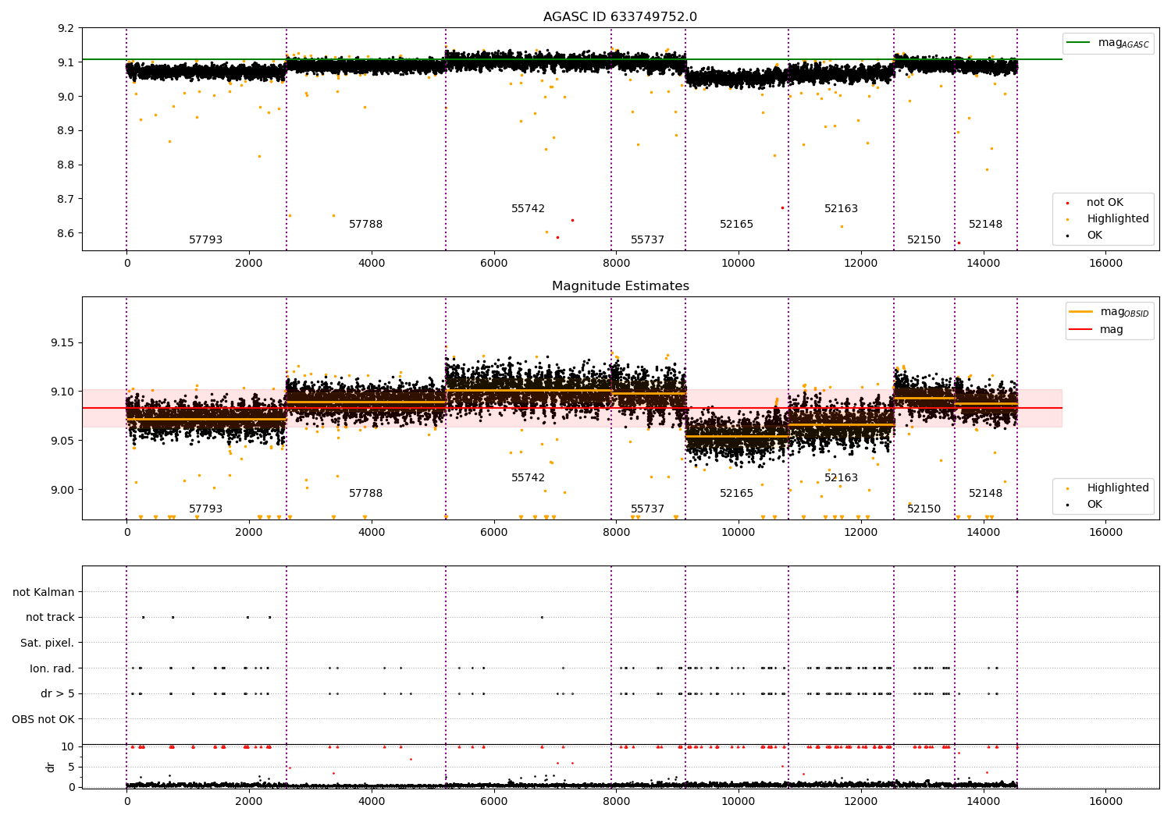Click the 9.00 tick in the middle panel
Image resolution: width=1171 pixels, height=819 pixels.
coord(62,491)
